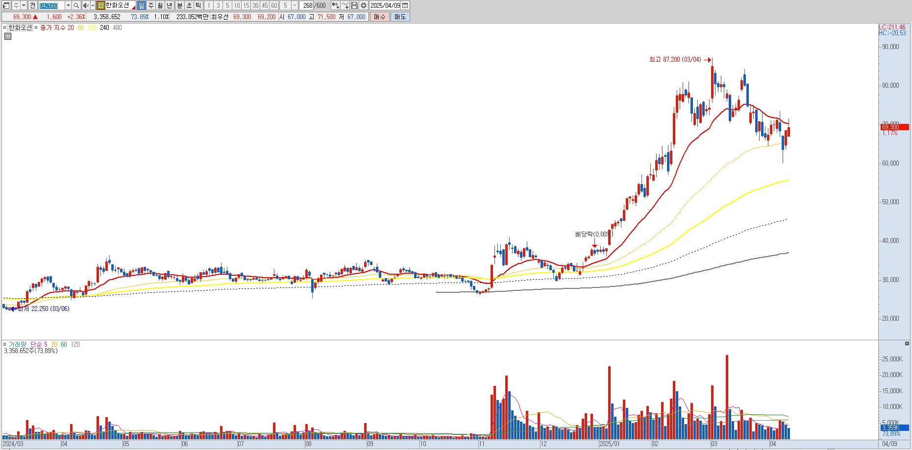Click the red current price tag 69,300
Viewport: 912px width, 450px height.
pos(894,127)
